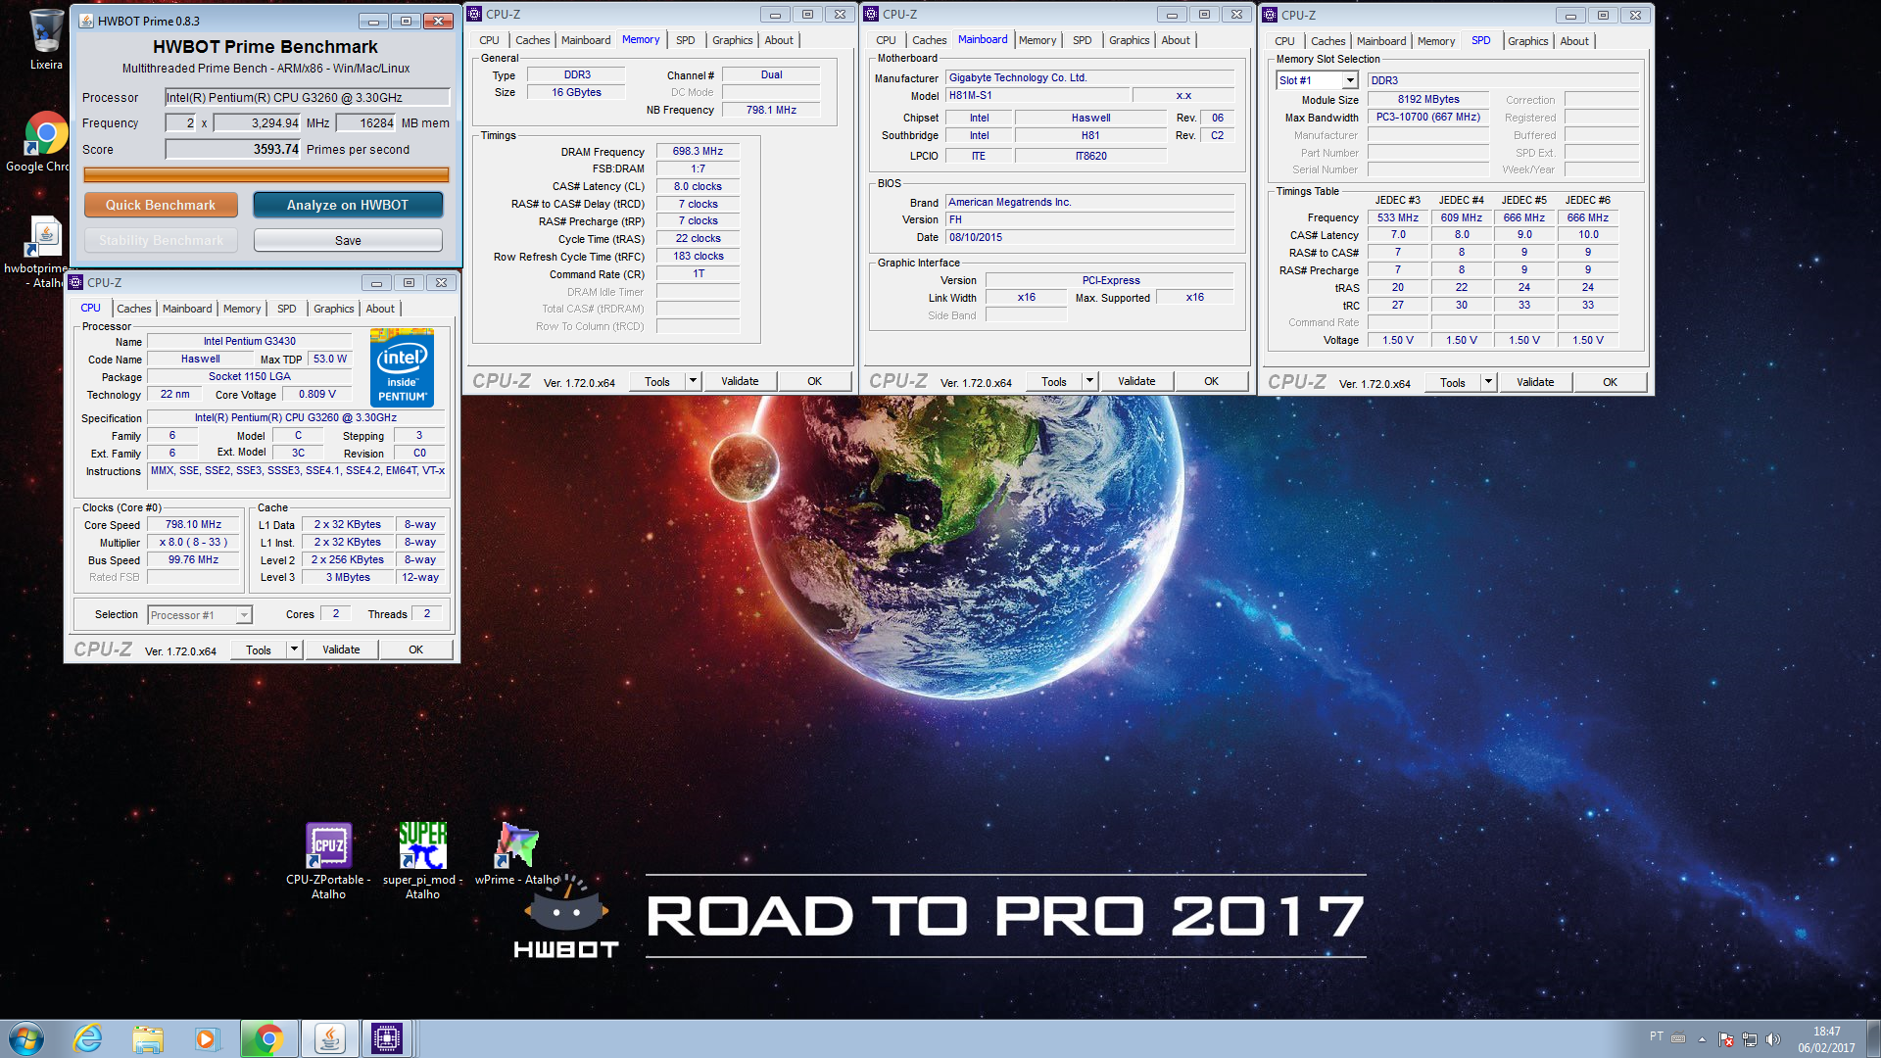Screen dimensions: 1881x1058
Task: Click Tools button in the Mainboard window
Action: [x=1054, y=381]
